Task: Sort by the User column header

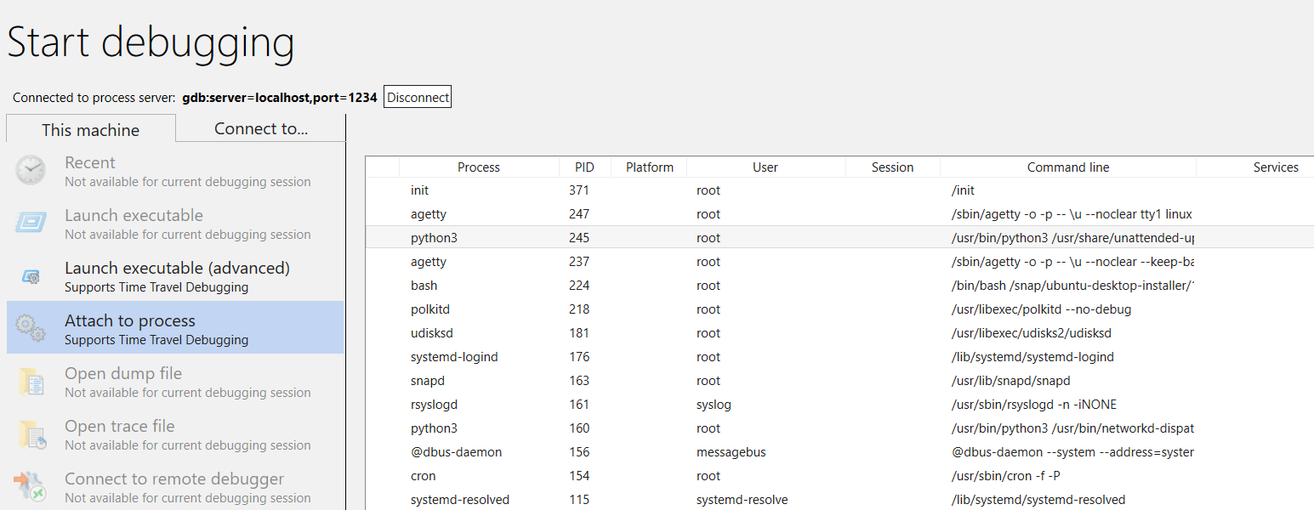Action: click(765, 167)
